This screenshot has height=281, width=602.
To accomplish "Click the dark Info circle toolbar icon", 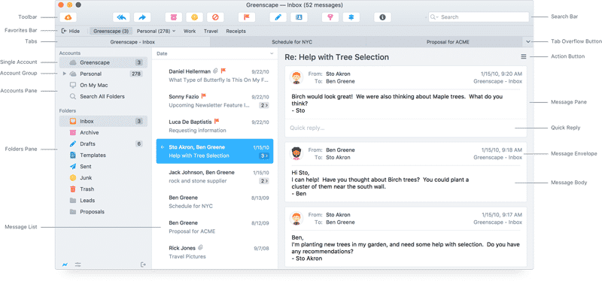I will click(x=382, y=17).
